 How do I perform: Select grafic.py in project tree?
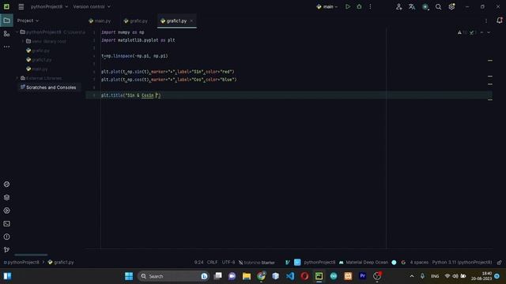point(38,50)
